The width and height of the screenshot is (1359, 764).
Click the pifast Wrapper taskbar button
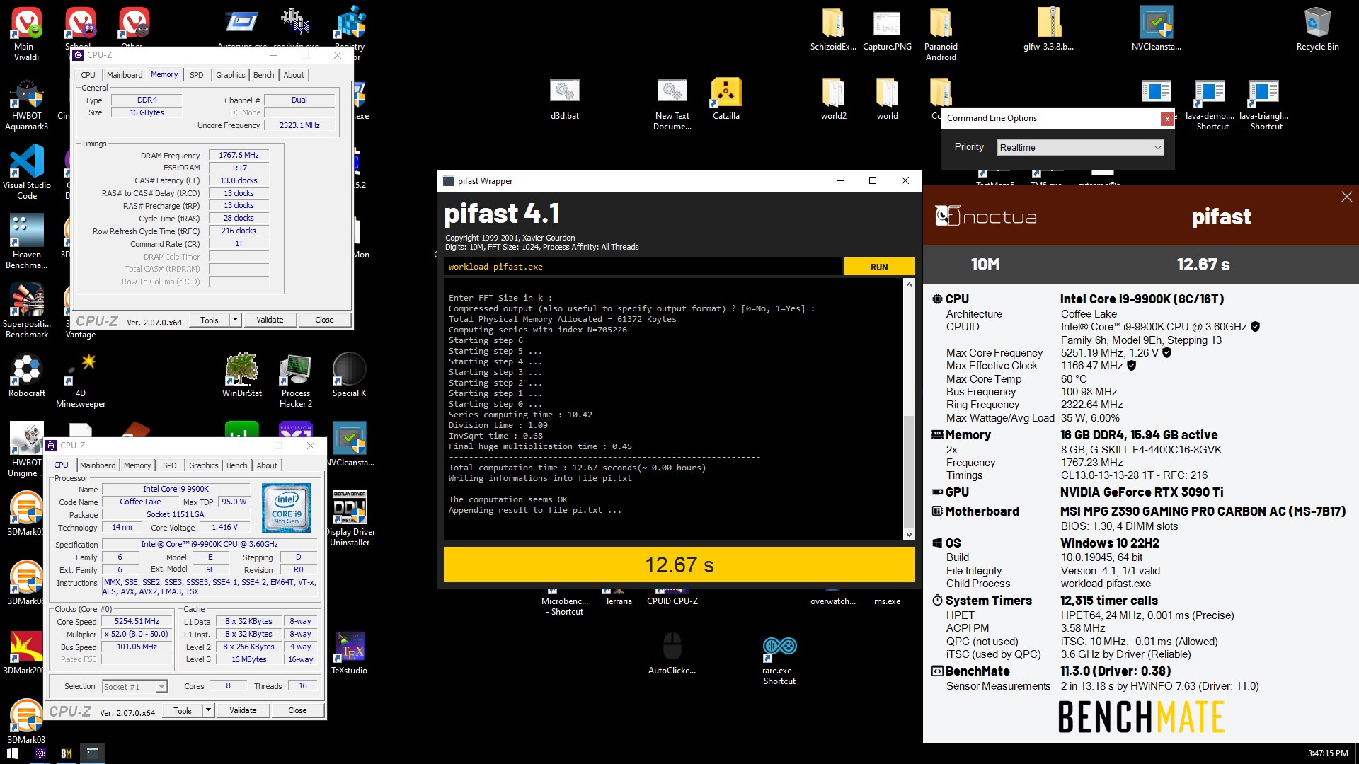click(x=93, y=753)
